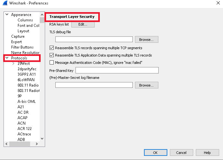Image resolution: width=223 pixels, height=160 pixels.
Task: Edit the RSA keys list
Action: coord(83,24)
